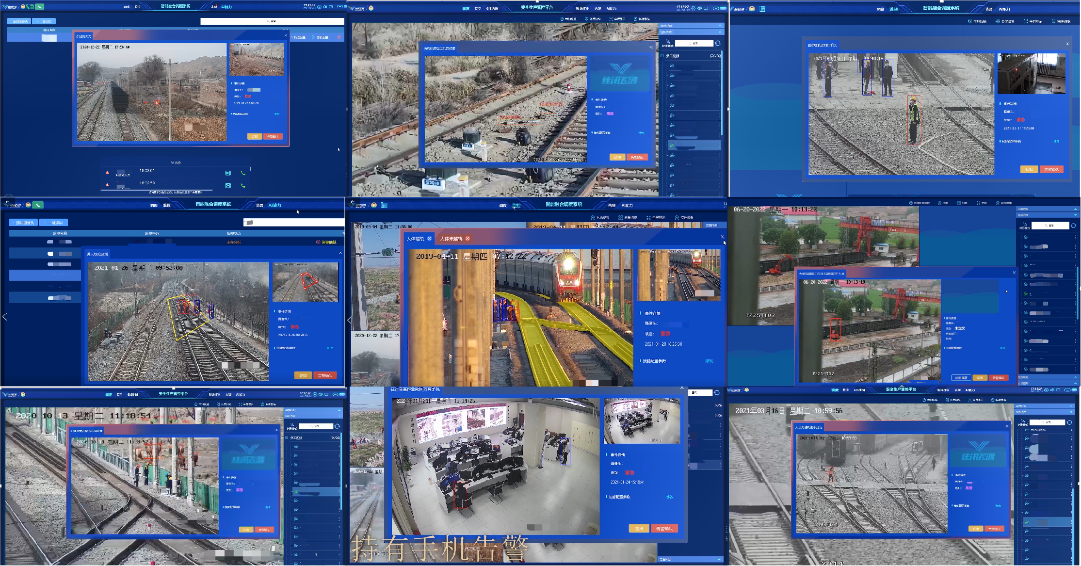This screenshot has width=1081, height=566.
Task: Toggle 演示视频 checkbox in bottom-left window camera tree
Action: click(287, 437)
